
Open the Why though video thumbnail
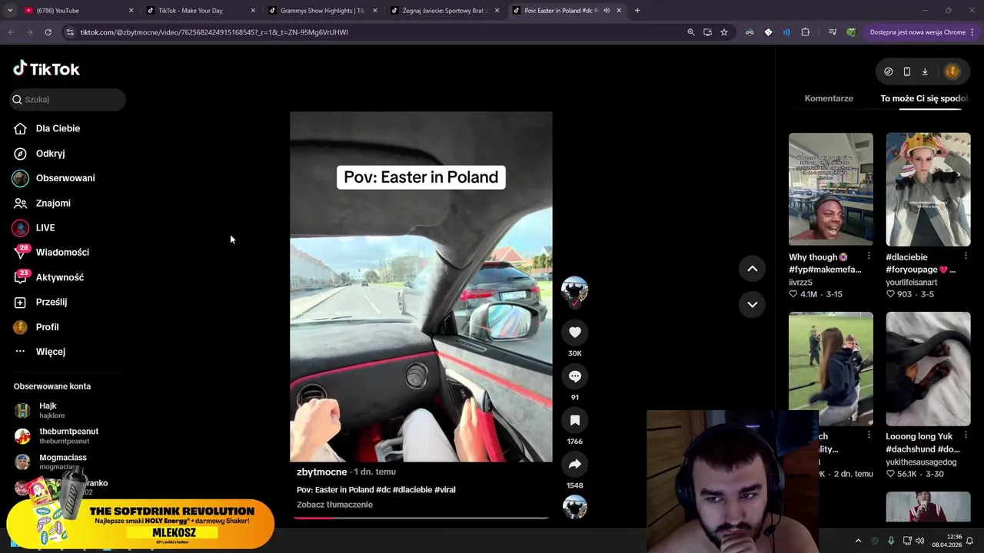pyautogui.click(x=830, y=190)
